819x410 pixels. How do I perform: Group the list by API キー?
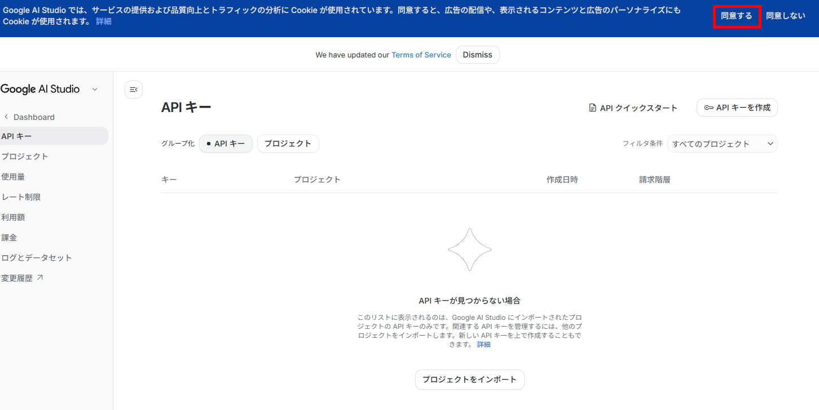point(226,144)
